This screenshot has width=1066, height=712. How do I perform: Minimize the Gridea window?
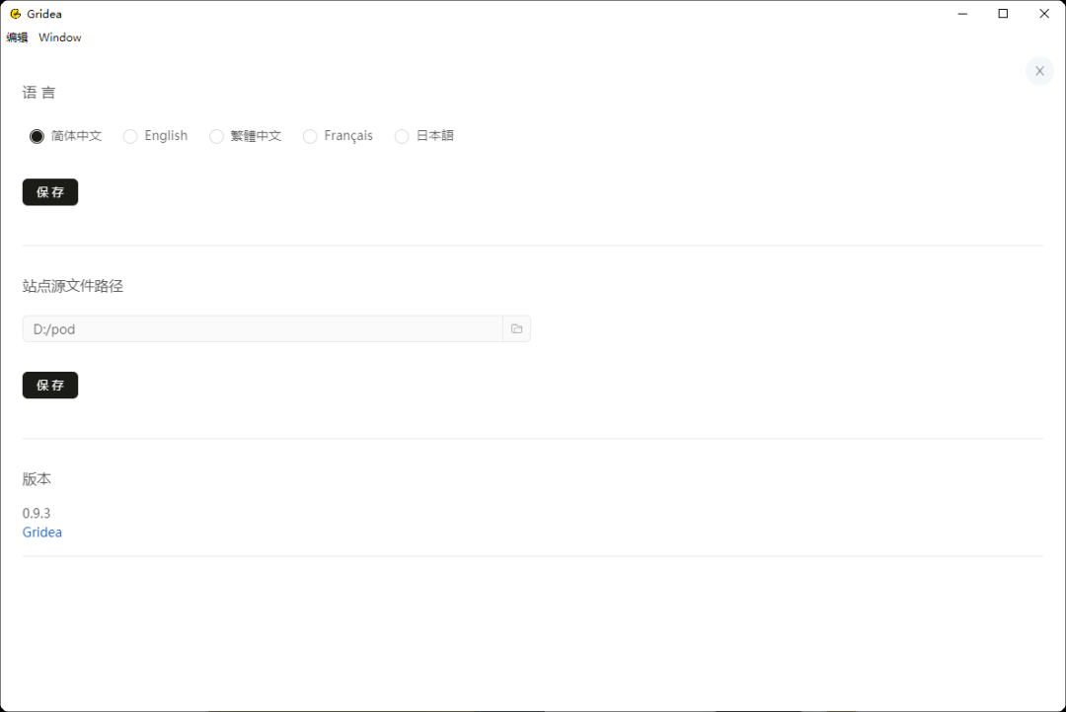(962, 13)
